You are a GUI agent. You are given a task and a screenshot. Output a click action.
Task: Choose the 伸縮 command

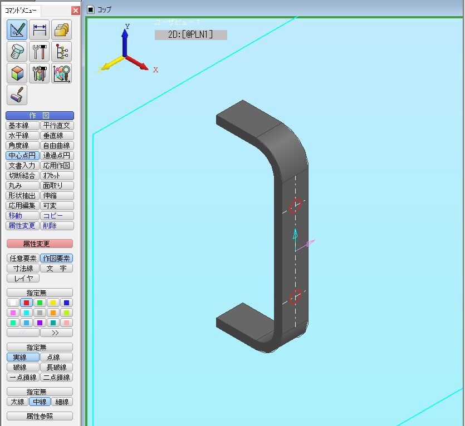[x=57, y=196]
